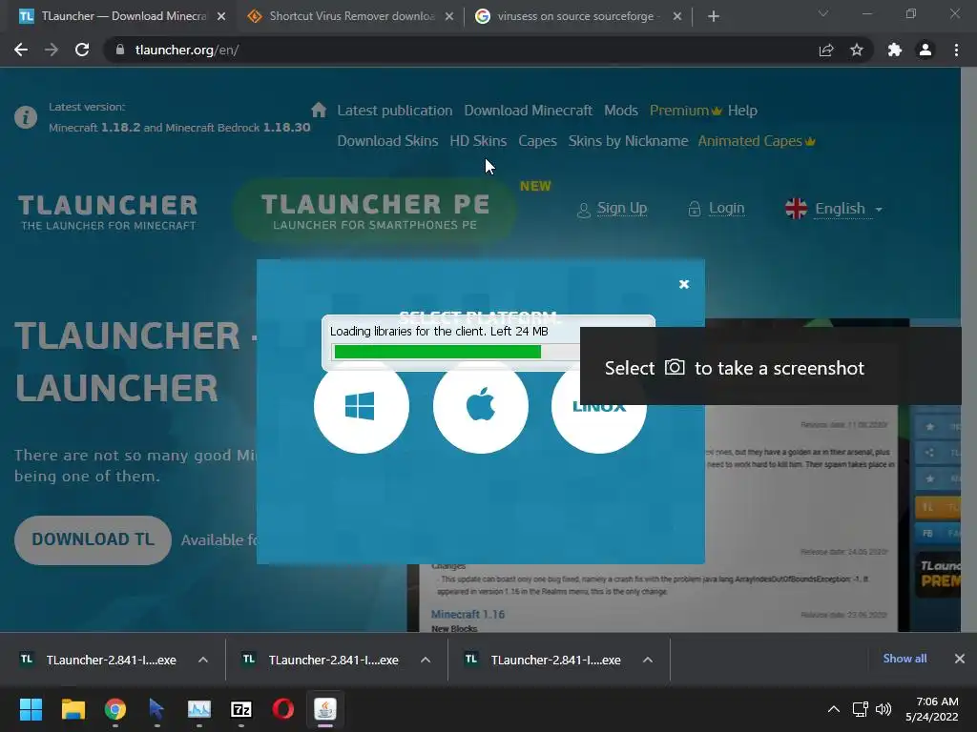Screen dimensions: 977x732
Task: Reload the tlauncher.org page
Action: pyautogui.click(x=82, y=50)
